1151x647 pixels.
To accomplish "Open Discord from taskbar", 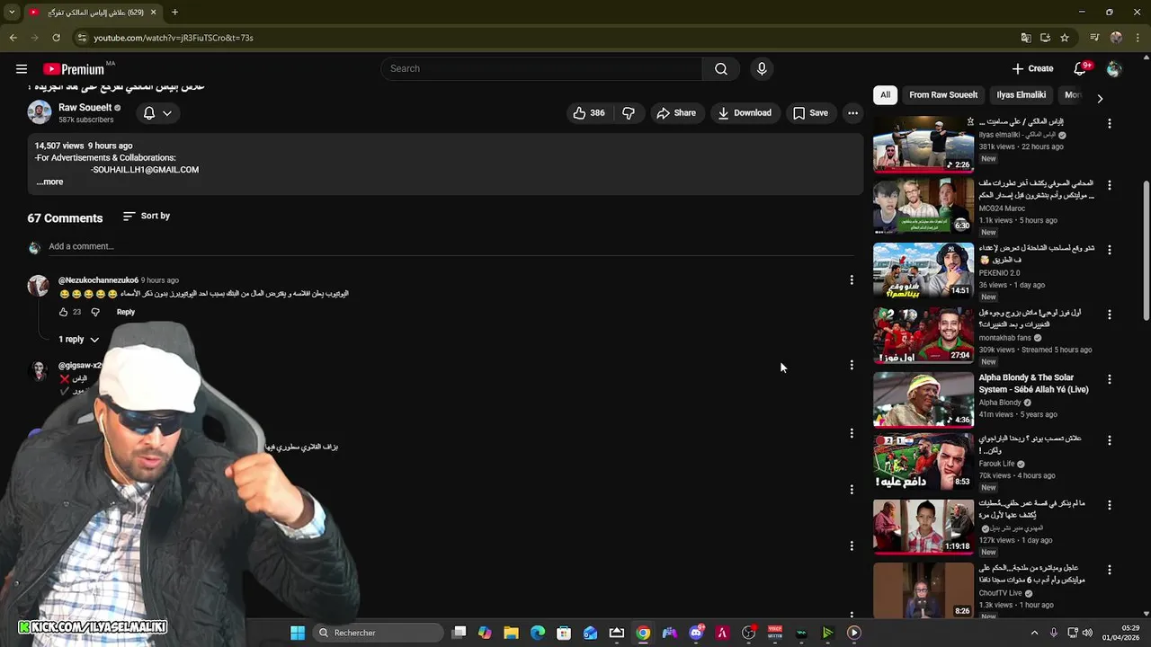I will coord(696,633).
